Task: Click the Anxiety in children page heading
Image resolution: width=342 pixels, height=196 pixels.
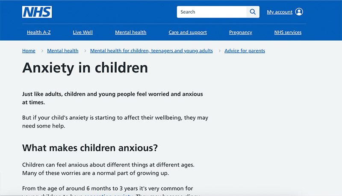Action: click(85, 68)
